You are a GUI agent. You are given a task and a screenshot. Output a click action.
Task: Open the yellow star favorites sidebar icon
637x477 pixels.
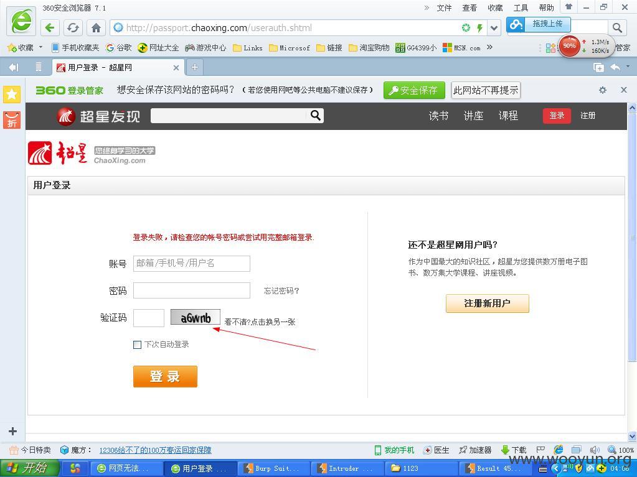coord(12,95)
